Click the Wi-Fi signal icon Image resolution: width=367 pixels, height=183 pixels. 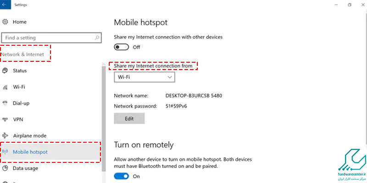[x=6, y=87]
